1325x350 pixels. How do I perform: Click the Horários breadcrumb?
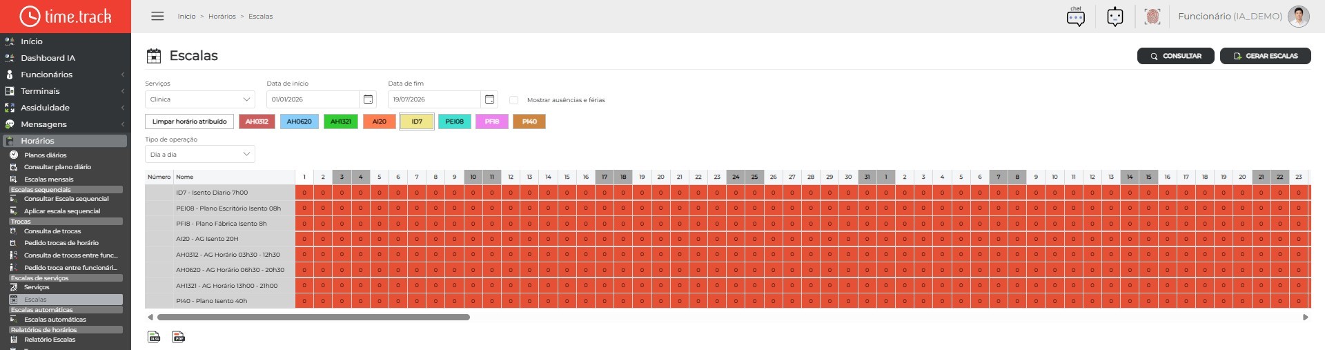pos(222,17)
